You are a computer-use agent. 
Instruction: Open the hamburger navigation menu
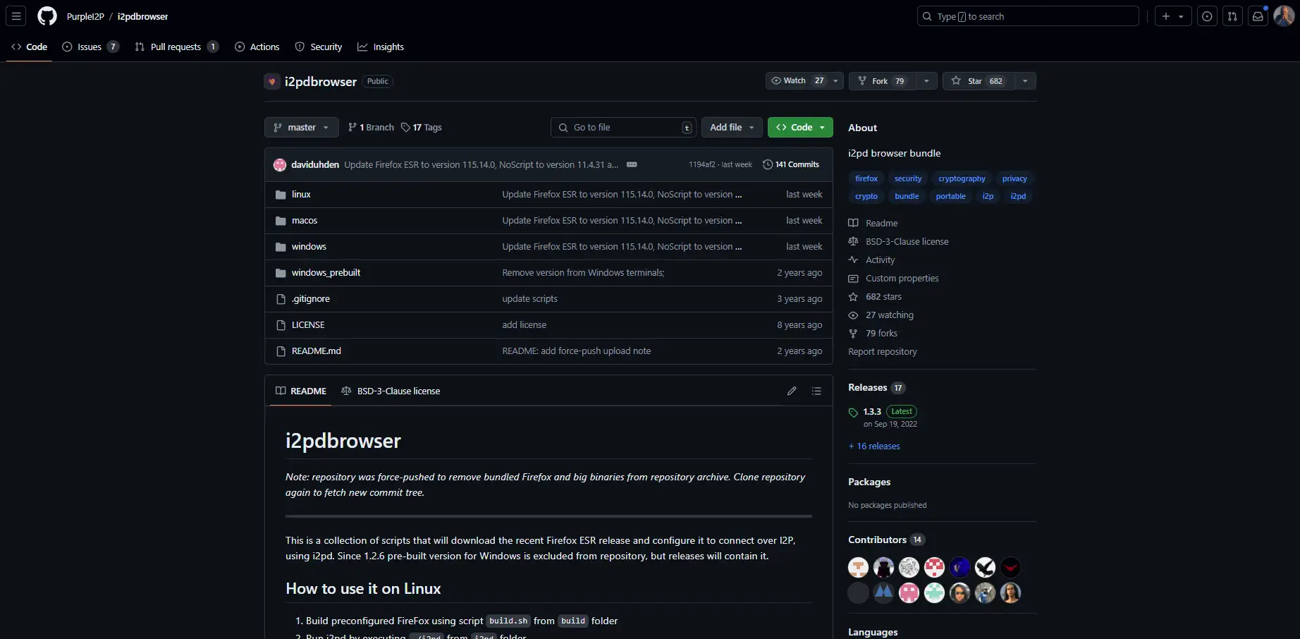[16, 16]
